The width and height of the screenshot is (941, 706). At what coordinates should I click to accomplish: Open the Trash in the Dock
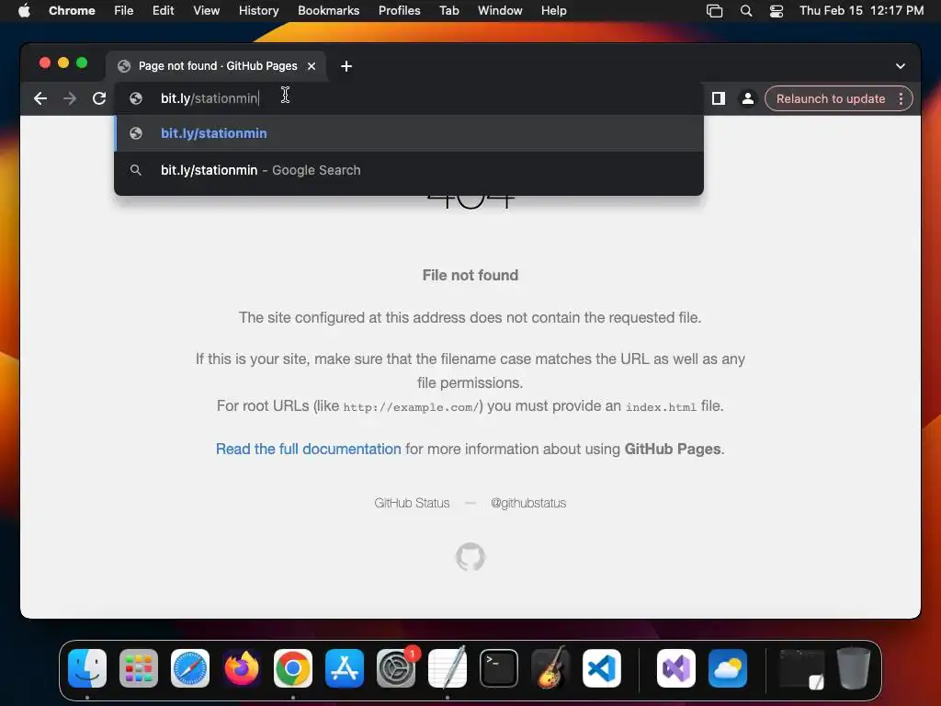tap(854, 668)
